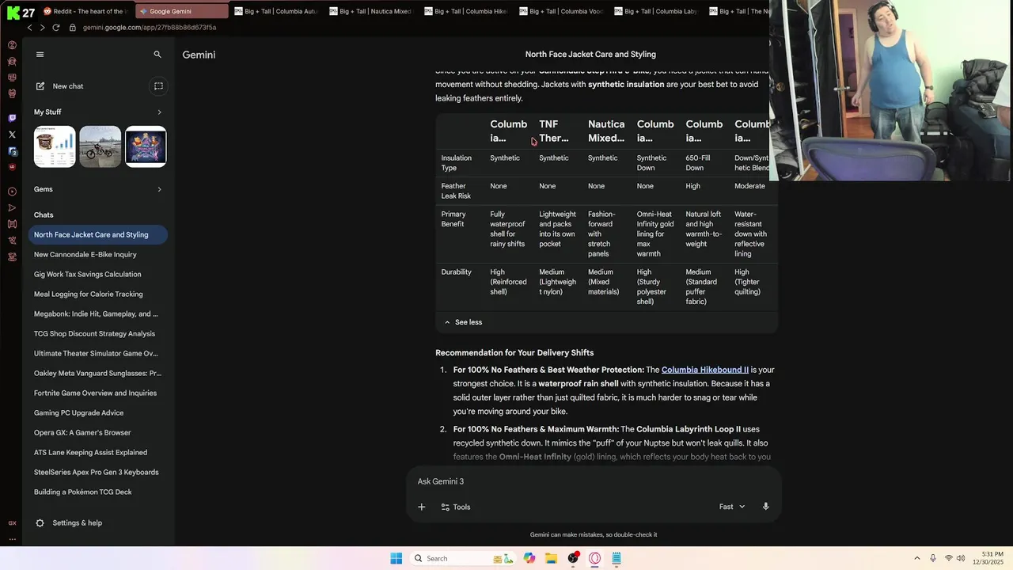Open the bicycle photo thumbnail in My Stuff

coord(100,146)
